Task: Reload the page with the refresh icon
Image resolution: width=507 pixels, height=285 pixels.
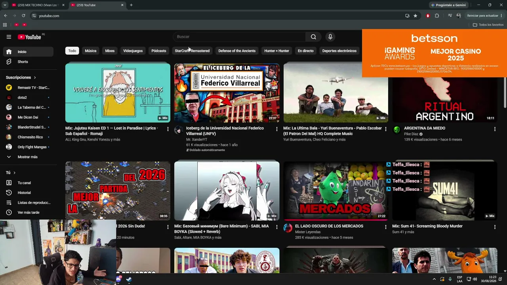Action: click(x=23, y=16)
